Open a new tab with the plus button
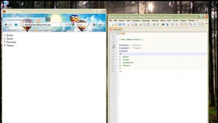This screenshot has width=218, height=123. pyautogui.click(x=48, y=19)
